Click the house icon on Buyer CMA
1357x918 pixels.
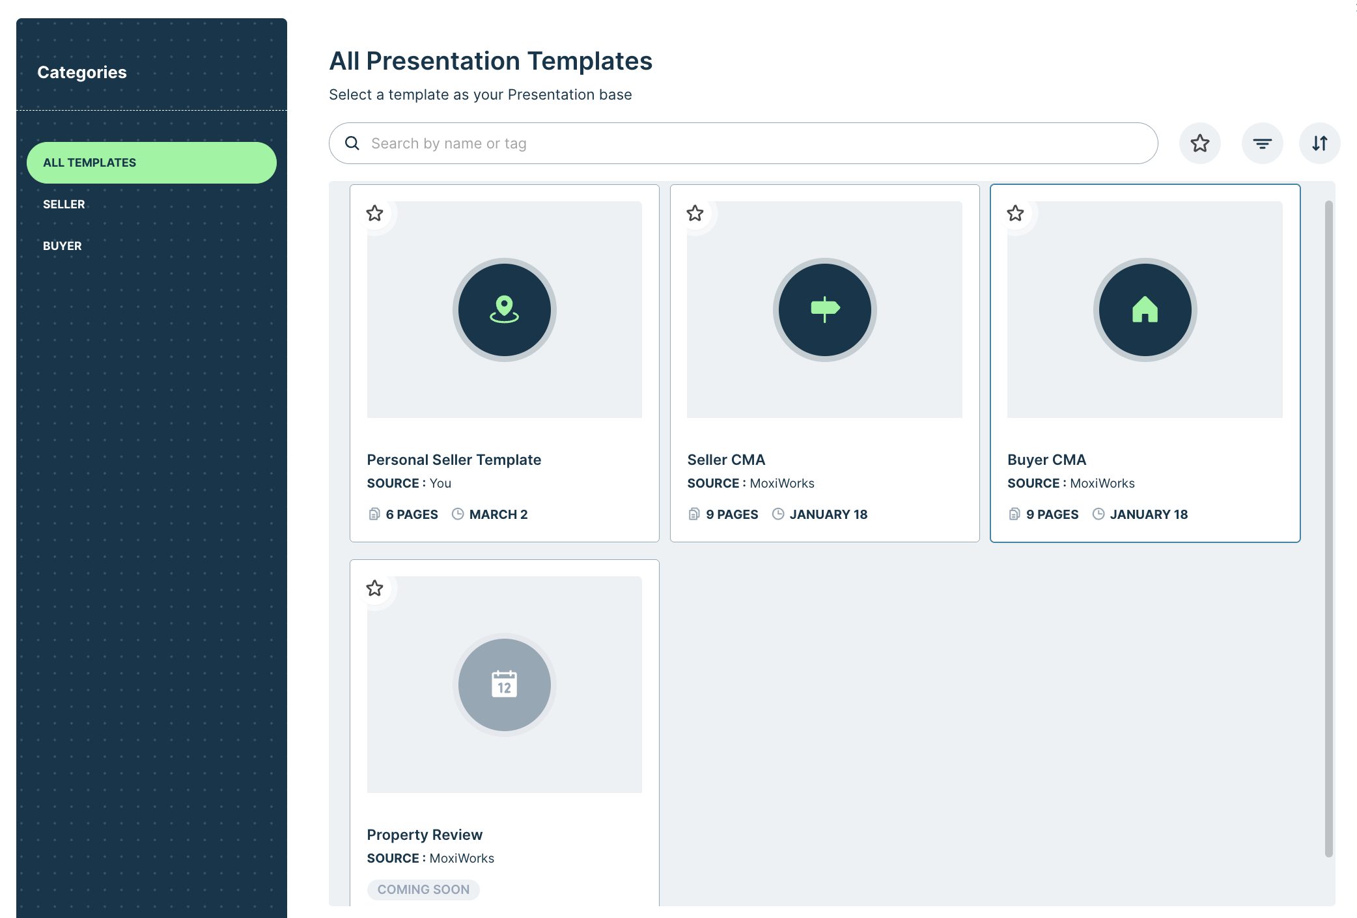(x=1145, y=310)
